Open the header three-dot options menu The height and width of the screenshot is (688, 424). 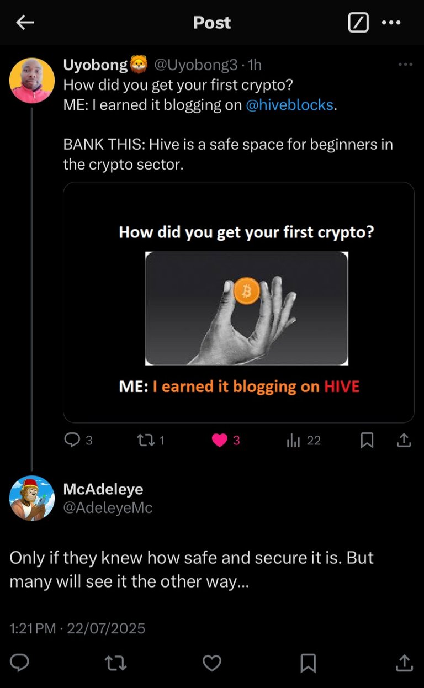(391, 23)
